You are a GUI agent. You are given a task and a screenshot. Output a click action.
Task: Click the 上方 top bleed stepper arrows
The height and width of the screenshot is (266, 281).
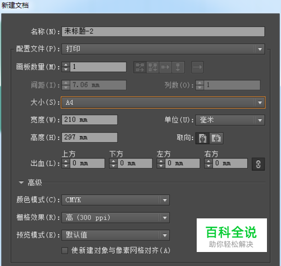click(x=66, y=164)
